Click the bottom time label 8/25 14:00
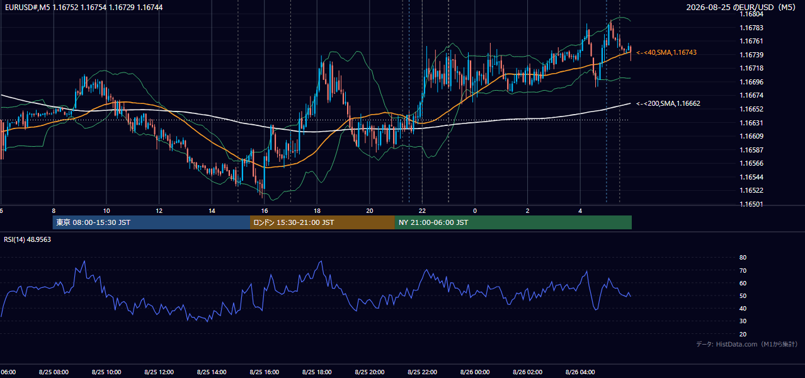This screenshot has height=378, width=805. tap(212, 372)
